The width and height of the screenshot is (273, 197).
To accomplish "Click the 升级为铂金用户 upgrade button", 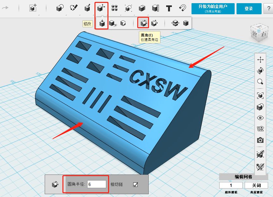I will 213,9.
